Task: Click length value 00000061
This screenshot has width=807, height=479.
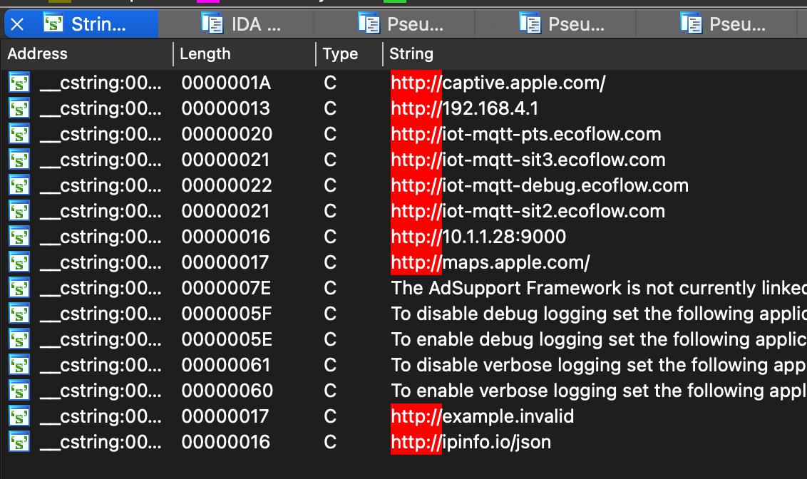Action: pos(226,365)
